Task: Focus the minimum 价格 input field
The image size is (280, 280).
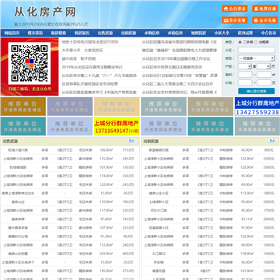Action: pos(245,83)
